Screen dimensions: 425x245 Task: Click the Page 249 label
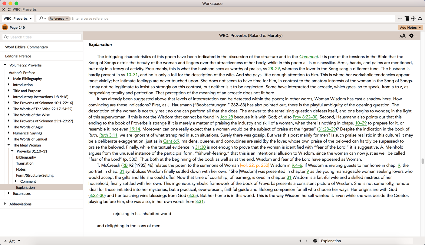click(x=17, y=27)
